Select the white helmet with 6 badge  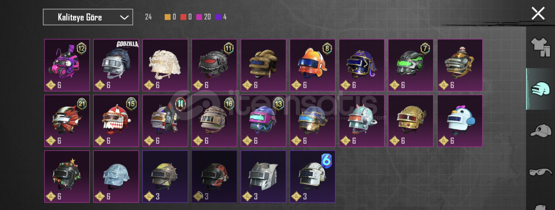(x=312, y=177)
